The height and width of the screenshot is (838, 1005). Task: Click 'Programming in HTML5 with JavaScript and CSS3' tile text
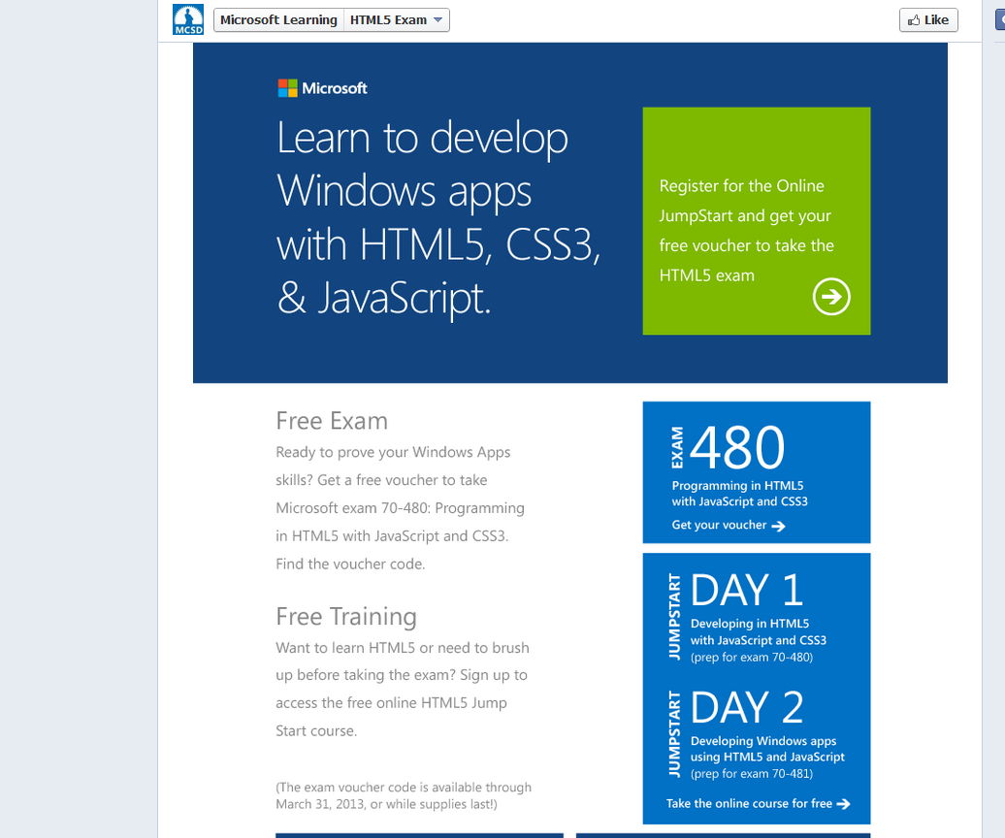(739, 494)
